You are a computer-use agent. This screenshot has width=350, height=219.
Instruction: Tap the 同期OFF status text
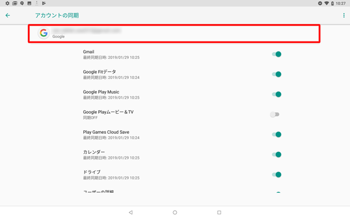[90, 118]
